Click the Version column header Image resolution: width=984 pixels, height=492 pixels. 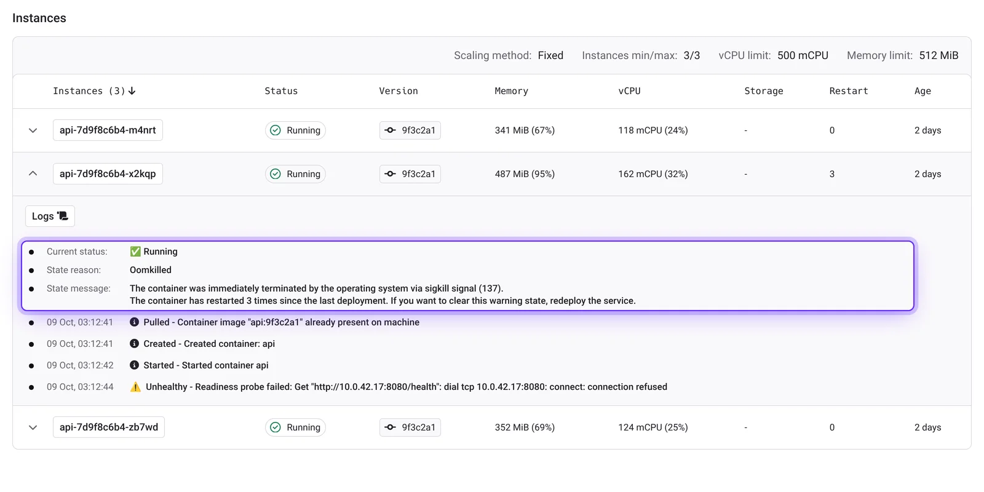(x=399, y=91)
